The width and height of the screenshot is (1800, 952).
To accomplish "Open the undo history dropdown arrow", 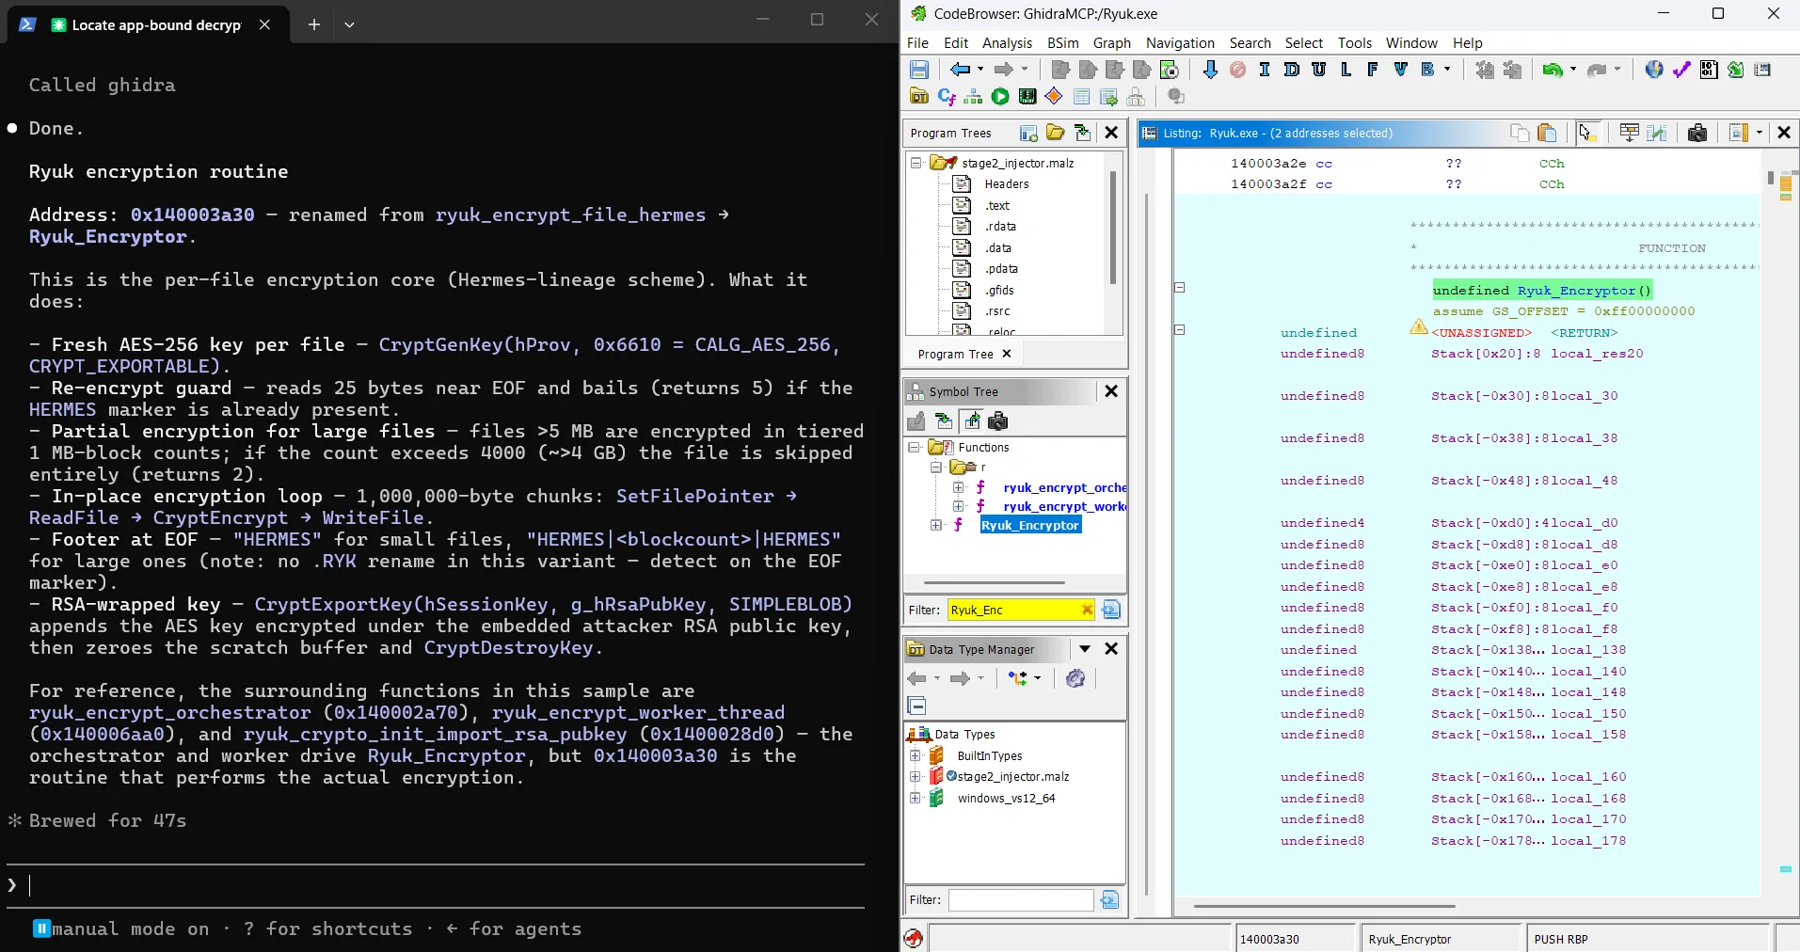I will coord(1572,70).
